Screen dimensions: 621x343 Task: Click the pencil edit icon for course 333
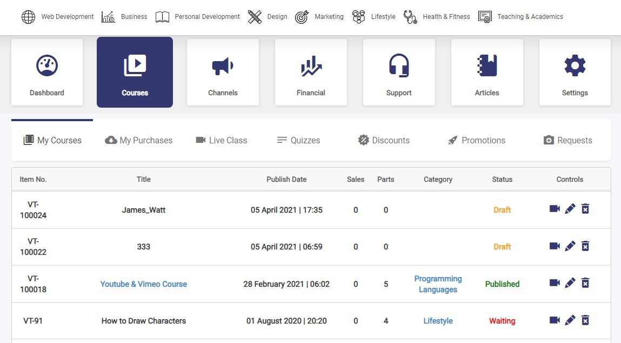pos(570,246)
